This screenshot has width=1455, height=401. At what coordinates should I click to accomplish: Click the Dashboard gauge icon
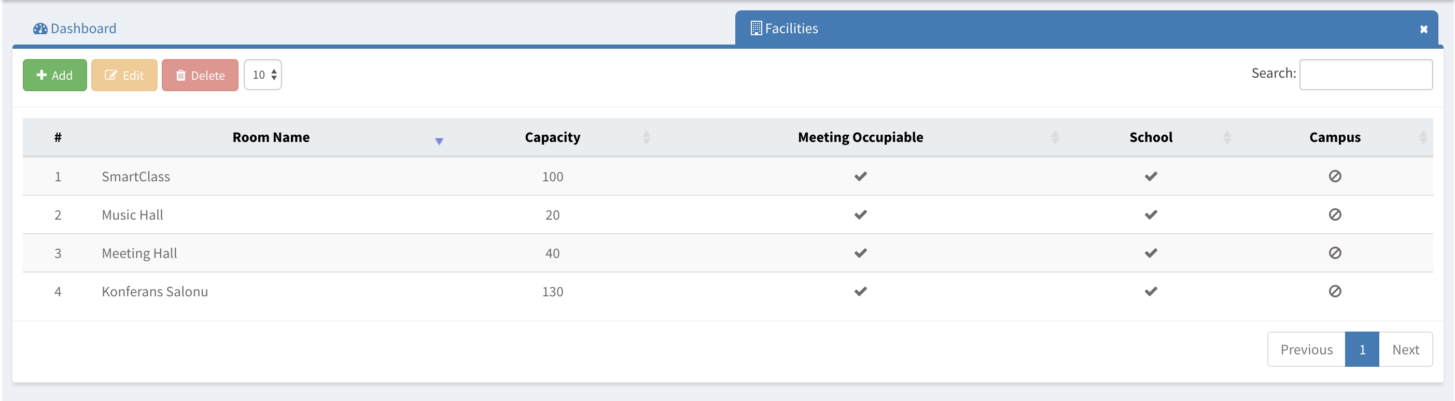(40, 29)
